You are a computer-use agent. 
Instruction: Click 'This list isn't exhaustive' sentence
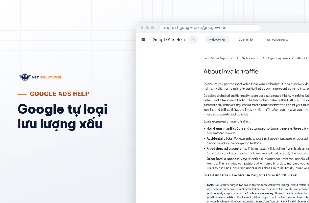coord(251,175)
